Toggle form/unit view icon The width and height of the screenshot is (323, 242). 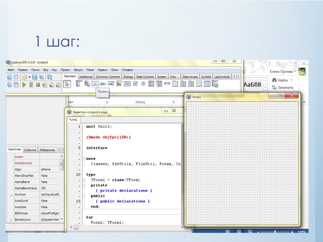50,77
